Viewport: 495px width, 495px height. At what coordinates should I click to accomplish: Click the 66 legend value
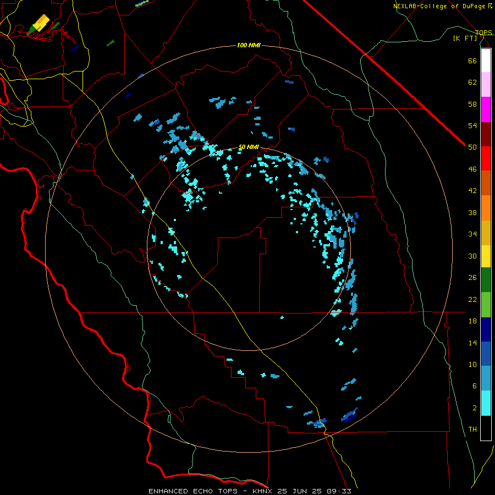[x=472, y=61]
